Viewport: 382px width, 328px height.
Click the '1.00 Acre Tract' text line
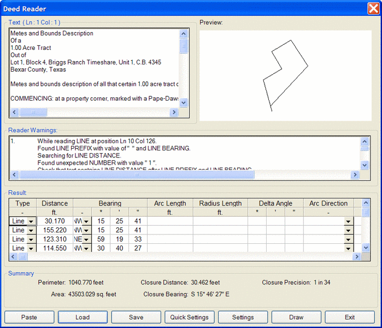click(x=31, y=48)
